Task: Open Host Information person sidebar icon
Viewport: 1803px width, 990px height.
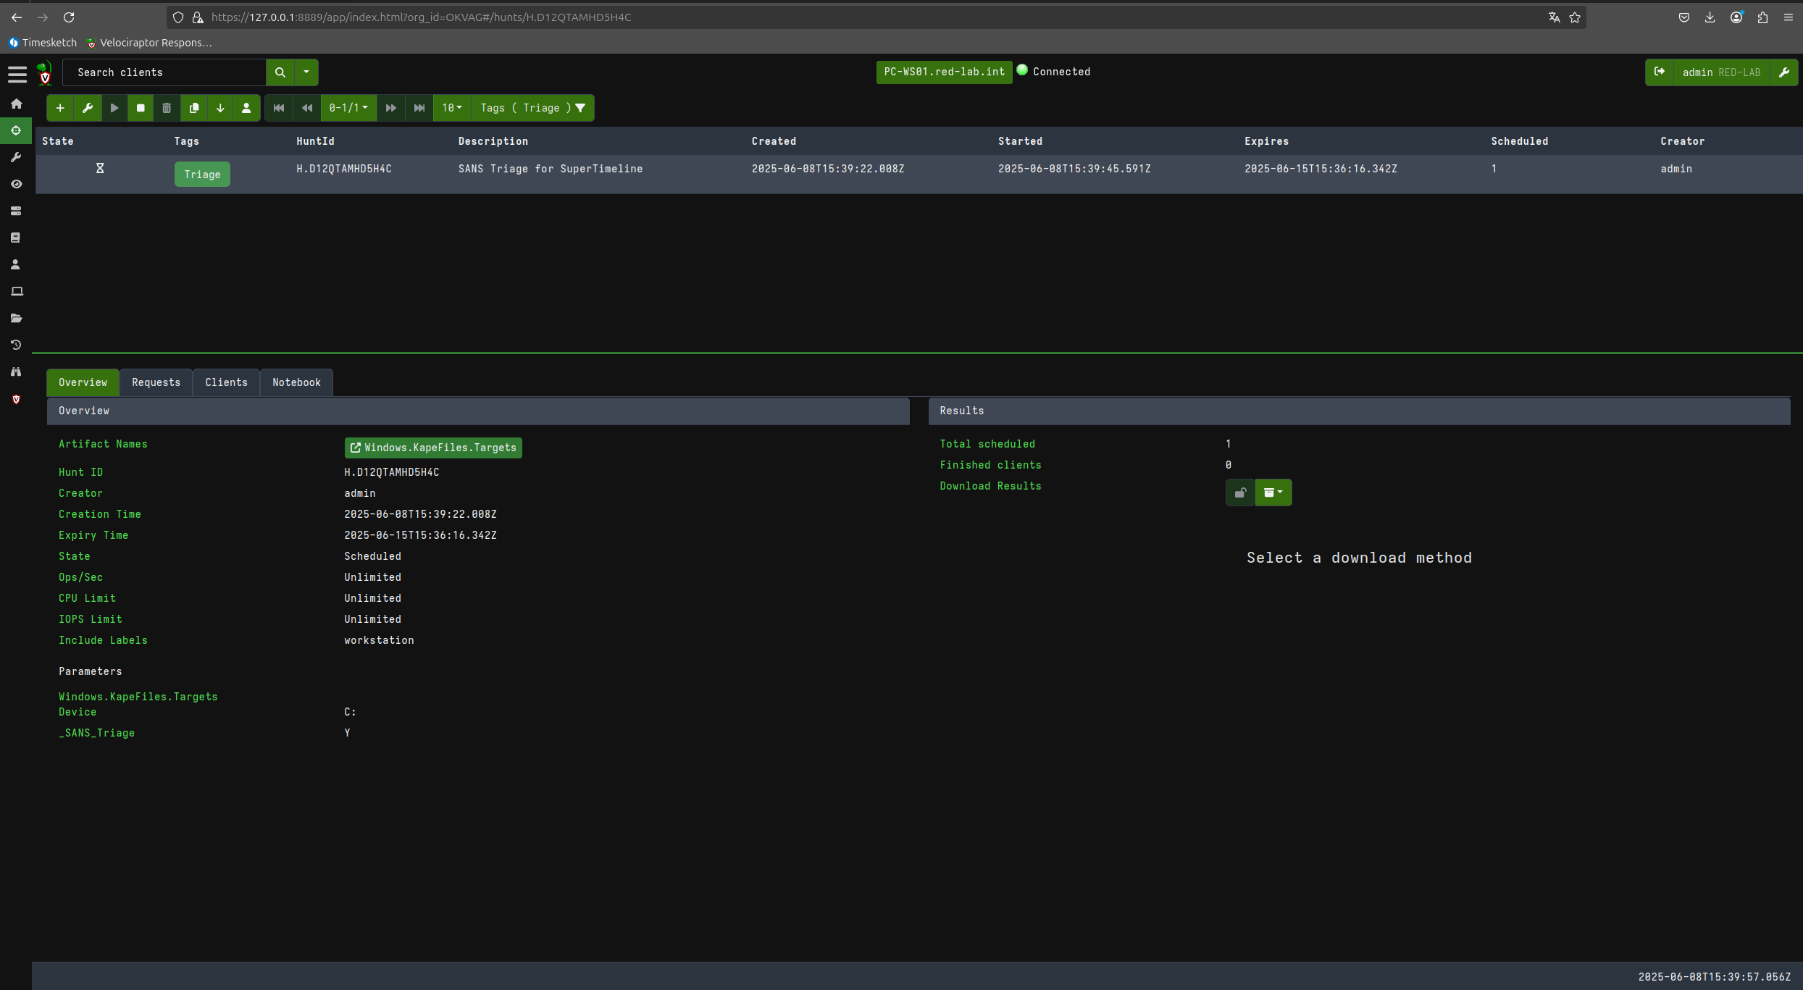Action: (16, 264)
